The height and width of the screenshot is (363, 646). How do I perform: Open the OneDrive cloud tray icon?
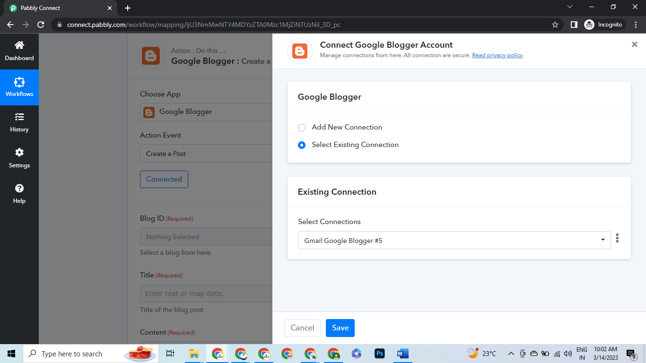click(534, 354)
